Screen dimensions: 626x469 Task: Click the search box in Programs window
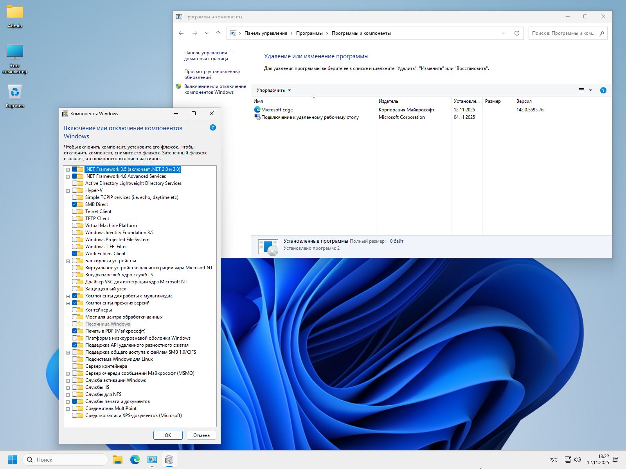pyautogui.click(x=563, y=33)
